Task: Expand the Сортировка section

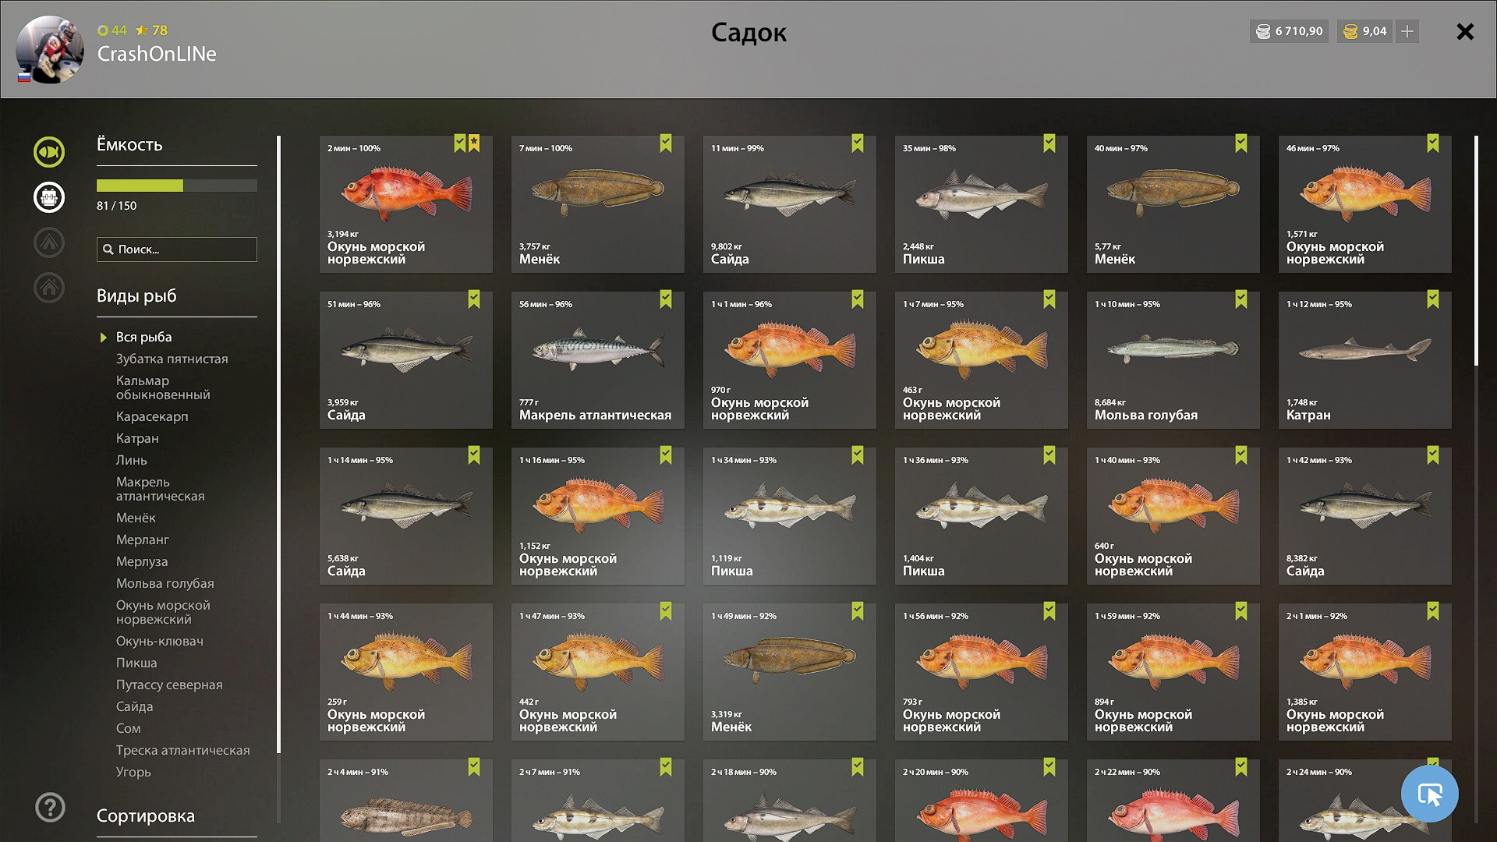Action: pyautogui.click(x=146, y=815)
